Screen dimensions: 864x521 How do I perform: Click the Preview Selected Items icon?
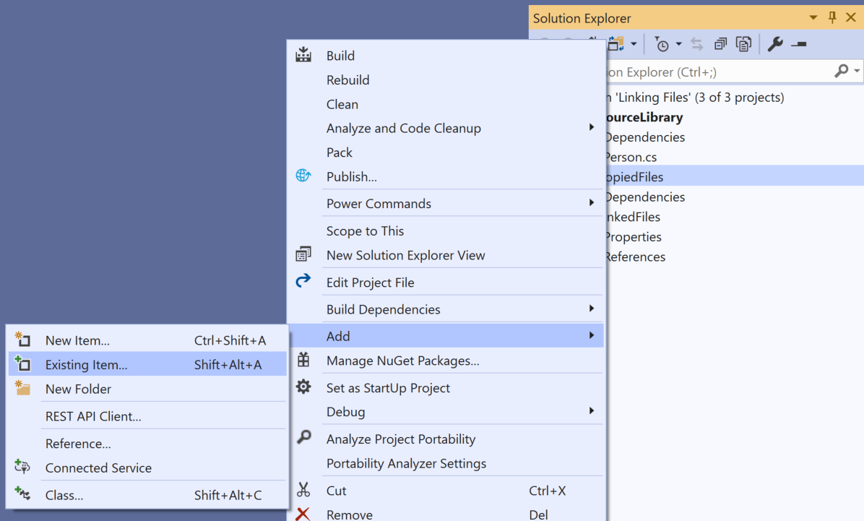pyautogui.click(x=798, y=45)
